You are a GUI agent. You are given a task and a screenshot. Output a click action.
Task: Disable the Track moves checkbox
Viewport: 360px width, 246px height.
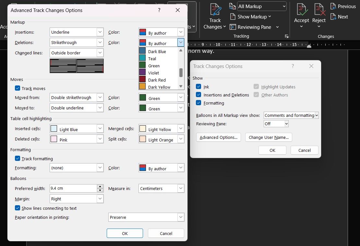click(x=17, y=88)
